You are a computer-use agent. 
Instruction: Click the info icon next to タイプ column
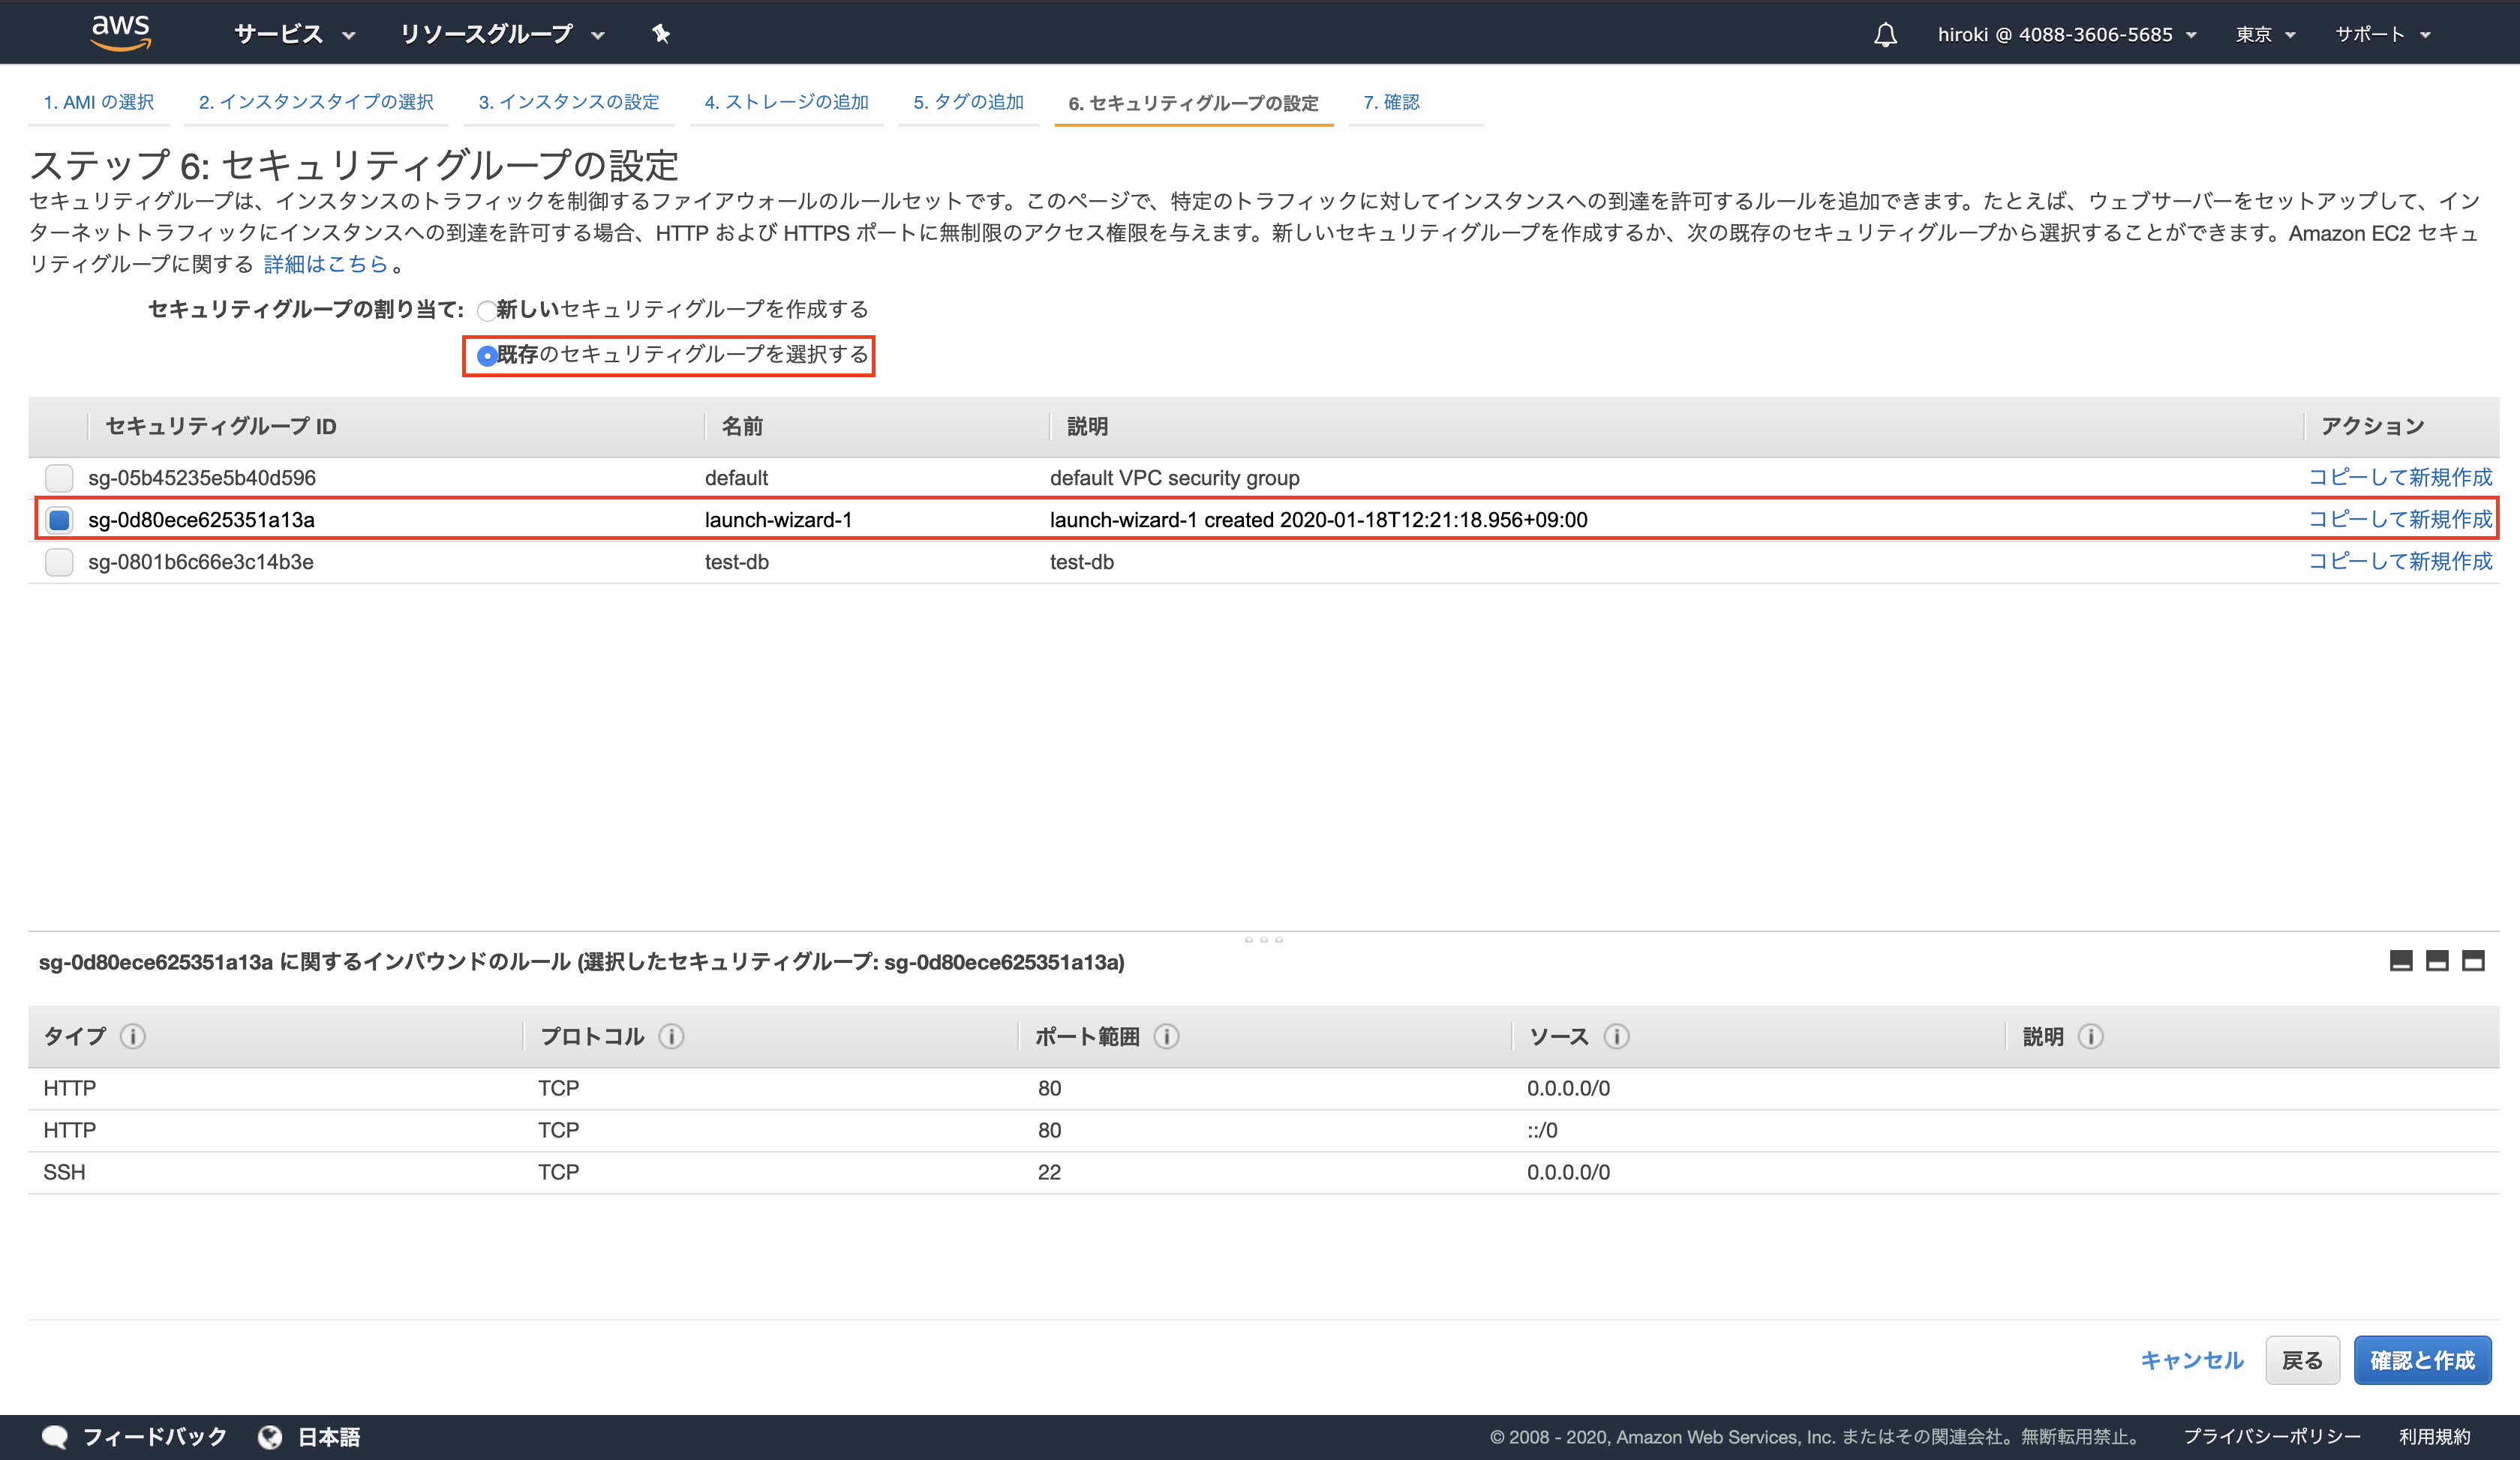(133, 1037)
